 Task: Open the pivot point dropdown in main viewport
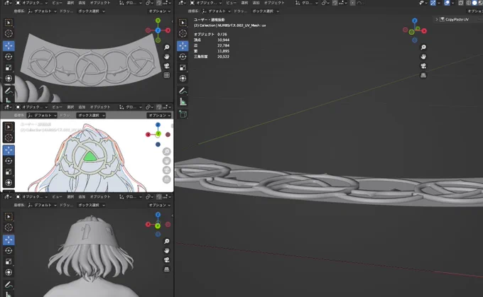click(x=325, y=3)
